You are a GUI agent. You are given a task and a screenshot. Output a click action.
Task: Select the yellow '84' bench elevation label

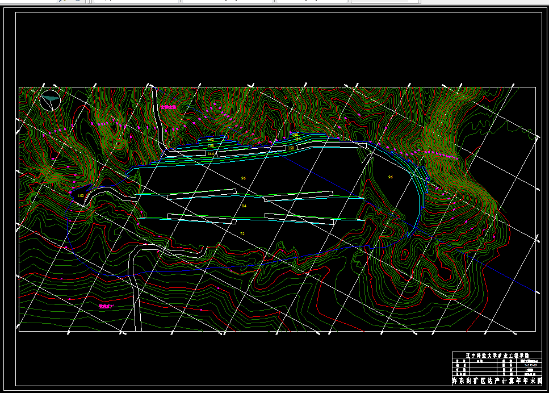pyautogui.click(x=244, y=206)
